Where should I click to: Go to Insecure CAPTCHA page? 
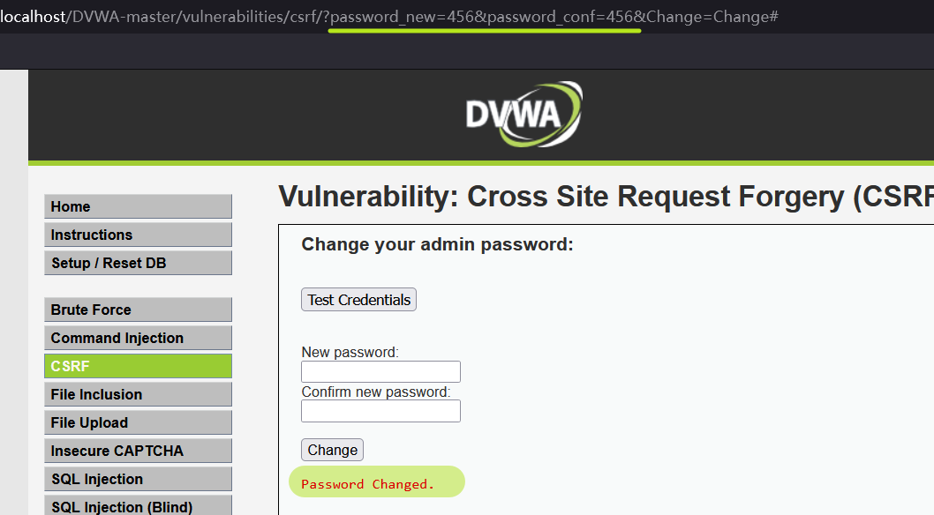point(138,451)
